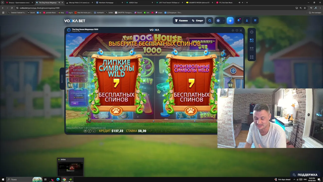Open the site search magnifier icon
Image resolution: width=323 pixels, height=182 pixels.
[210, 21]
